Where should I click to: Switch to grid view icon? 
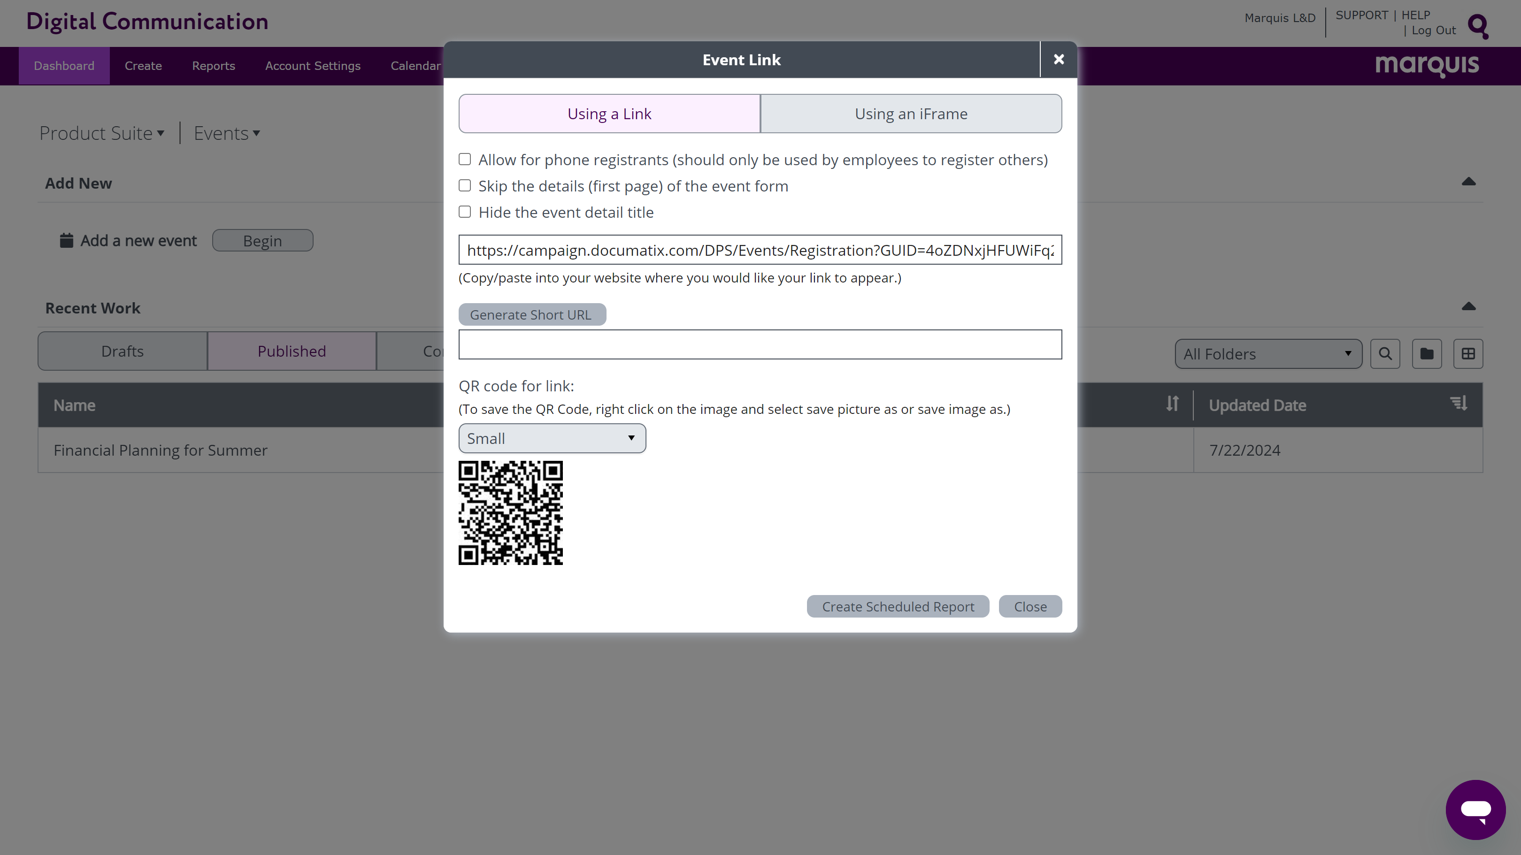pos(1468,354)
